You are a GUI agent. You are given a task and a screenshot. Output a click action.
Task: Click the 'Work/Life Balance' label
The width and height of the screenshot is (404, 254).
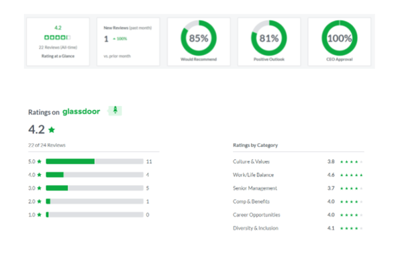click(x=253, y=175)
